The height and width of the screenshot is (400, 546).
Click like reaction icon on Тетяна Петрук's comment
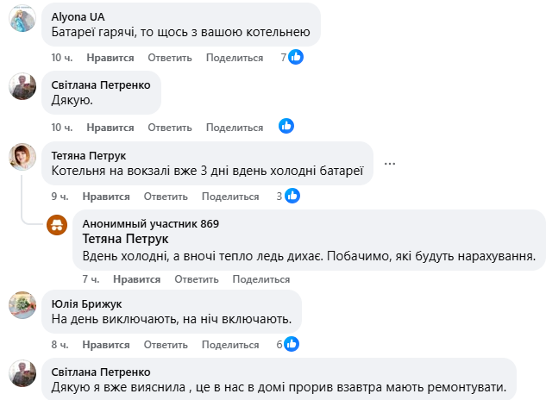[292, 197]
